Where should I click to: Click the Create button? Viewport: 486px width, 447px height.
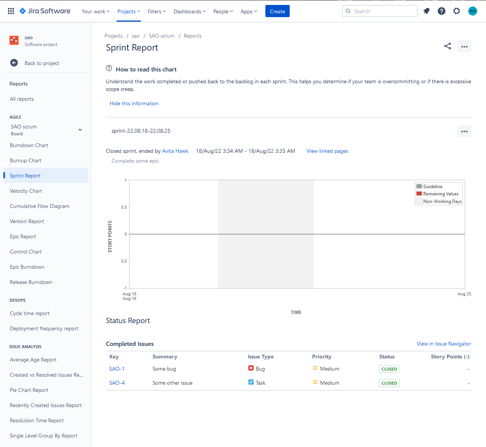[x=277, y=11]
